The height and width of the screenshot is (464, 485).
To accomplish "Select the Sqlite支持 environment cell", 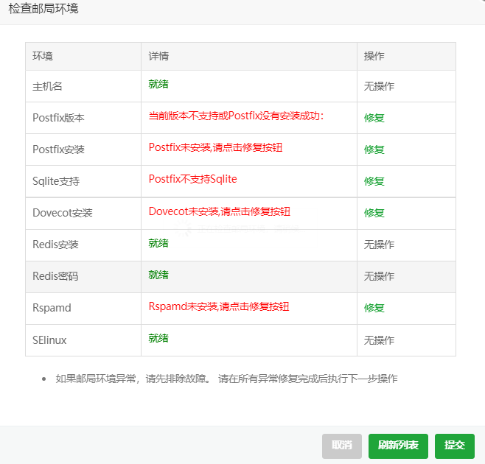I will tap(83, 181).
